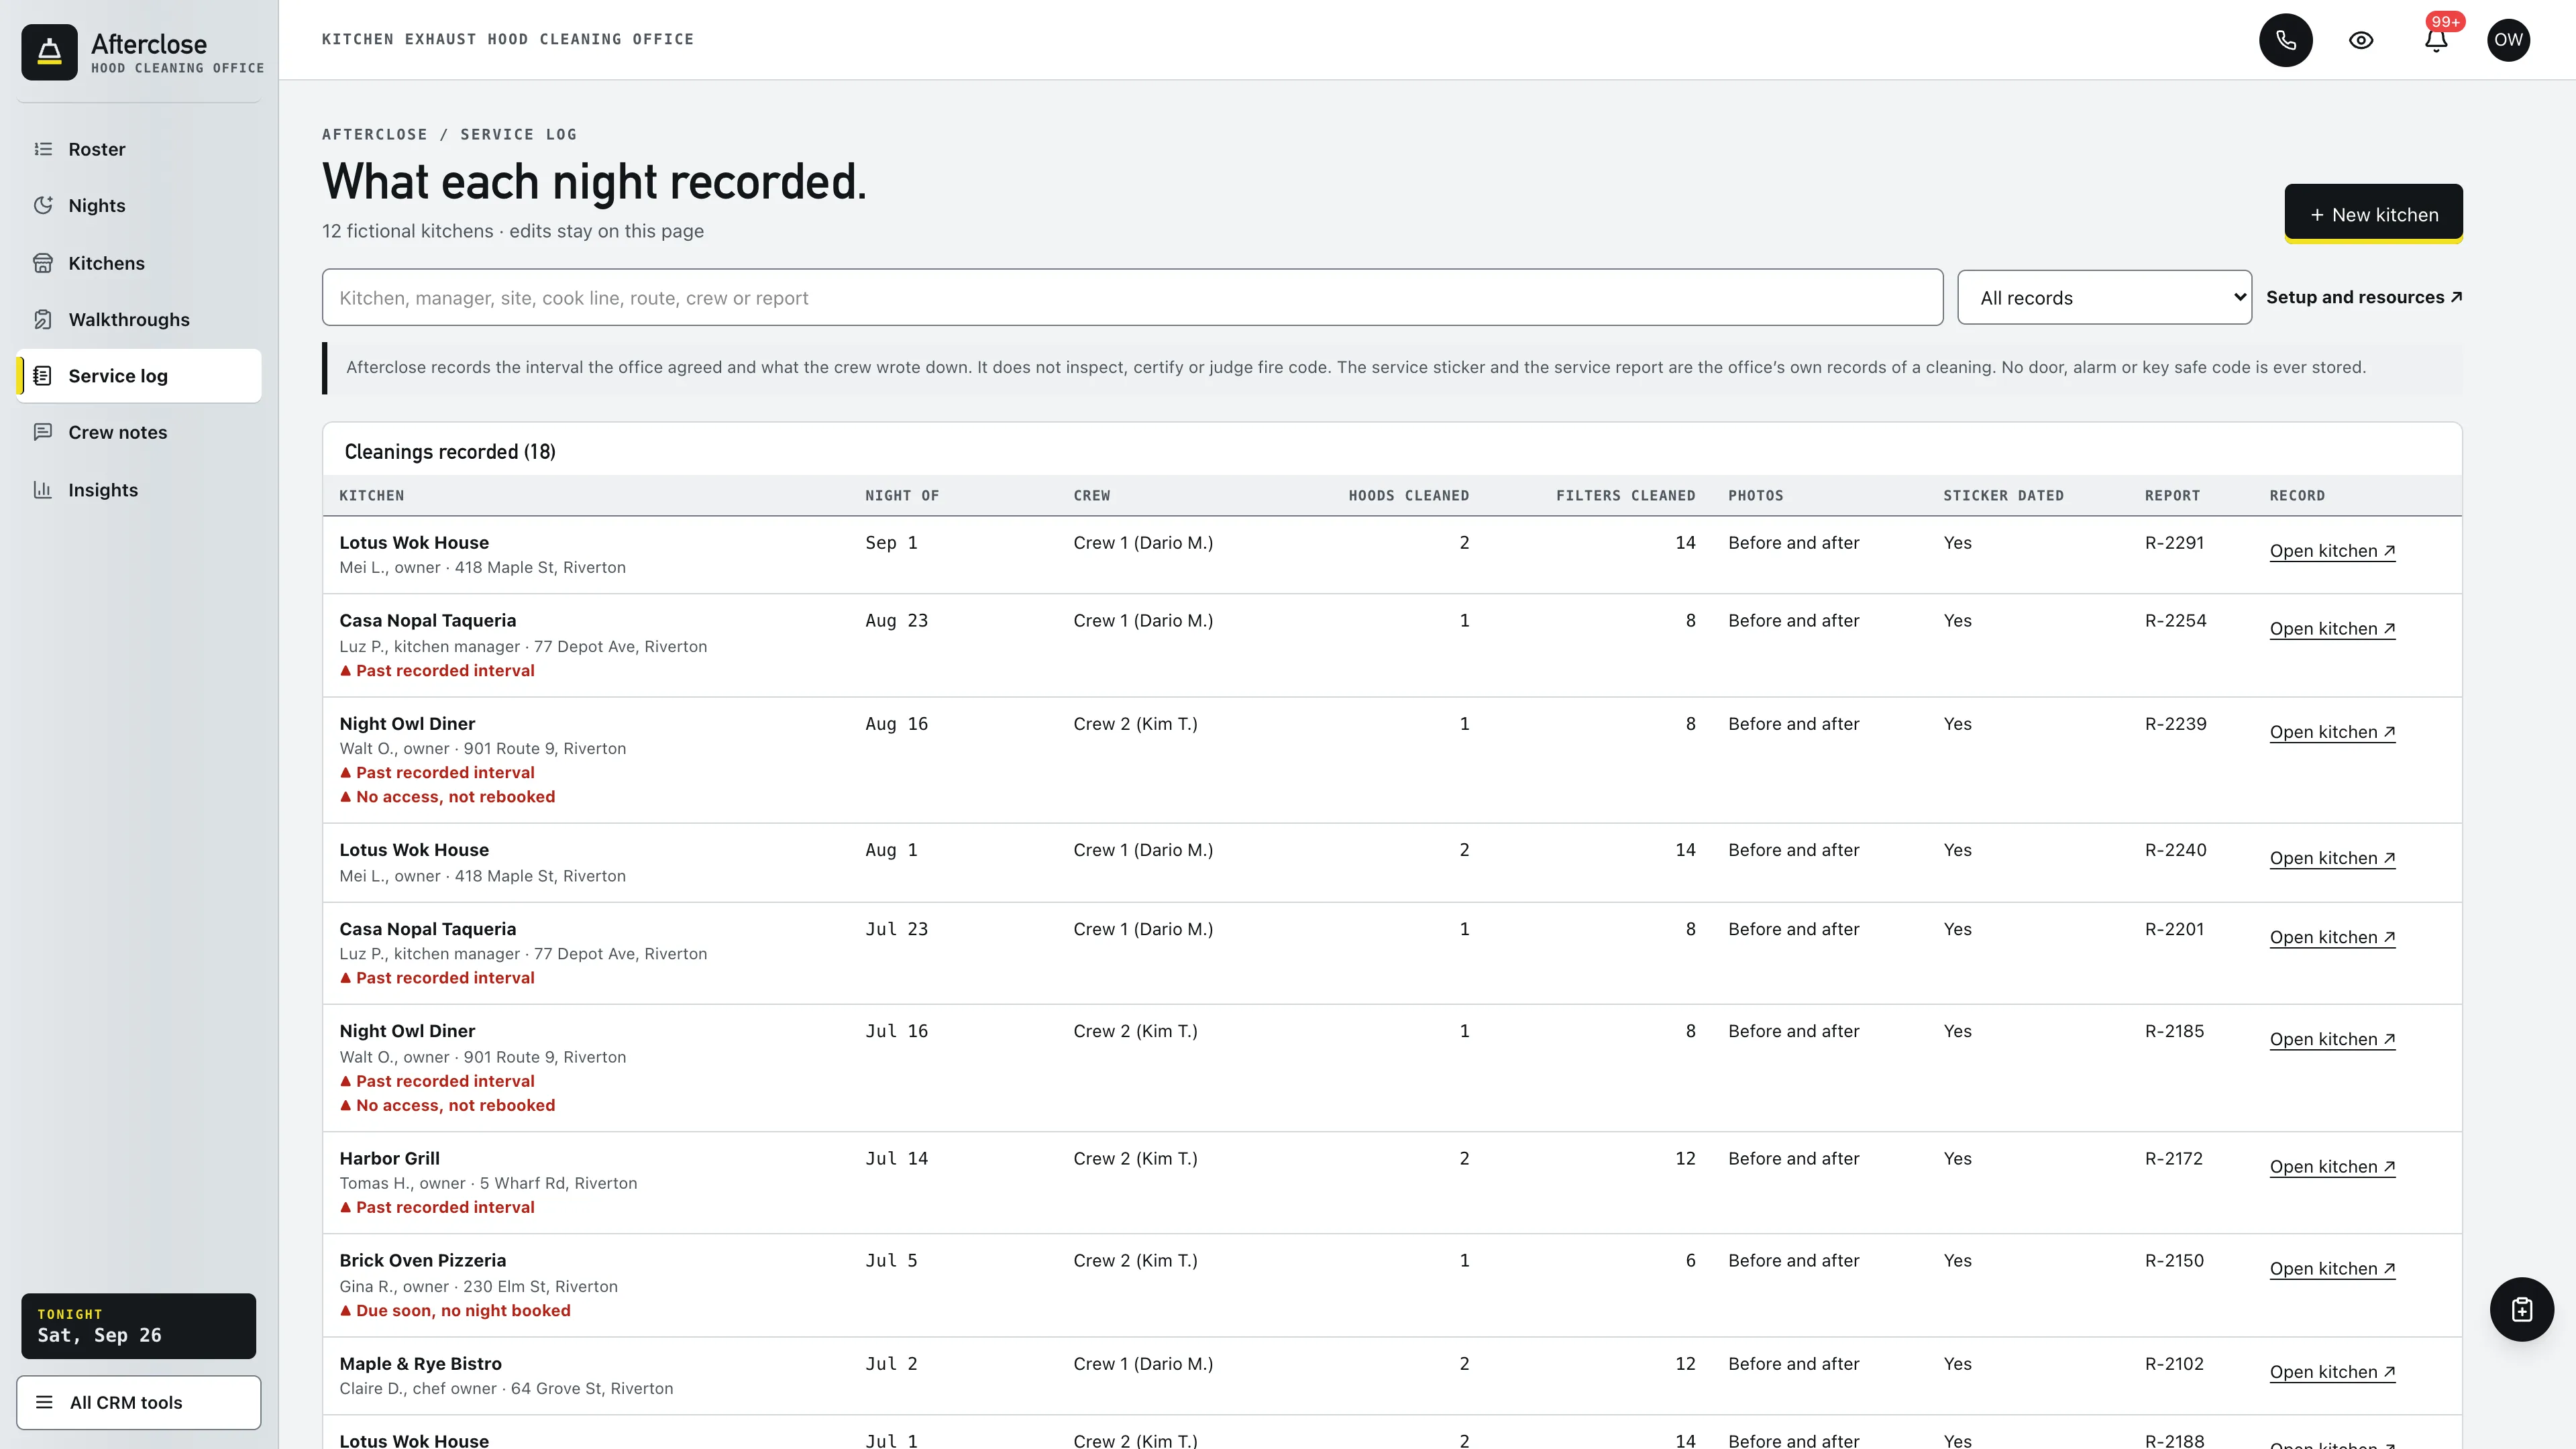Select the Maple & Rye Bistro row name
This screenshot has width=2576, height=1449.
[x=420, y=1364]
